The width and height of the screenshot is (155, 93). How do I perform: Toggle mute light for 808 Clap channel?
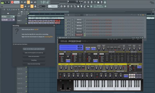[66, 23]
